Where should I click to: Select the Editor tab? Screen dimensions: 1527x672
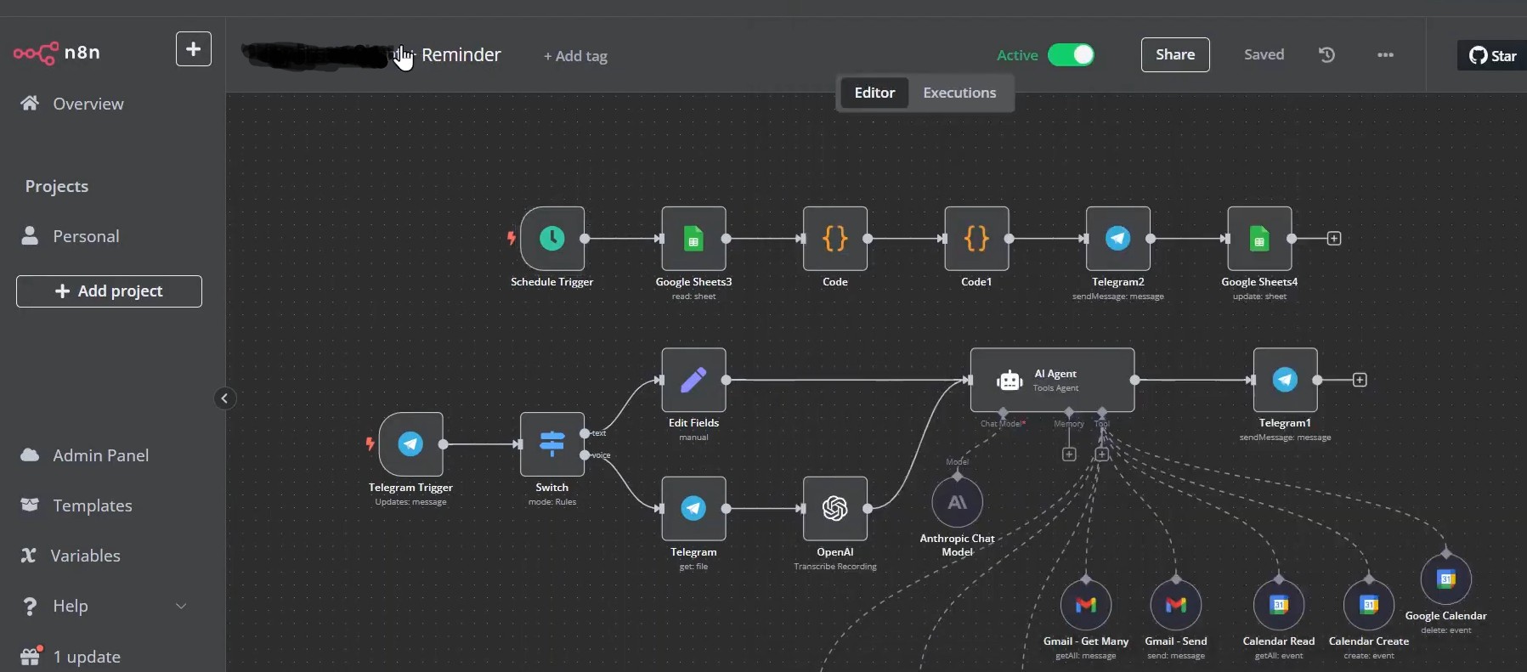[874, 93]
